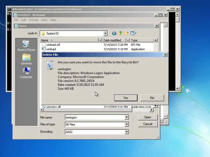210x157 pixels.
Task: Open Computer in sidebar
Action: [26, 73]
